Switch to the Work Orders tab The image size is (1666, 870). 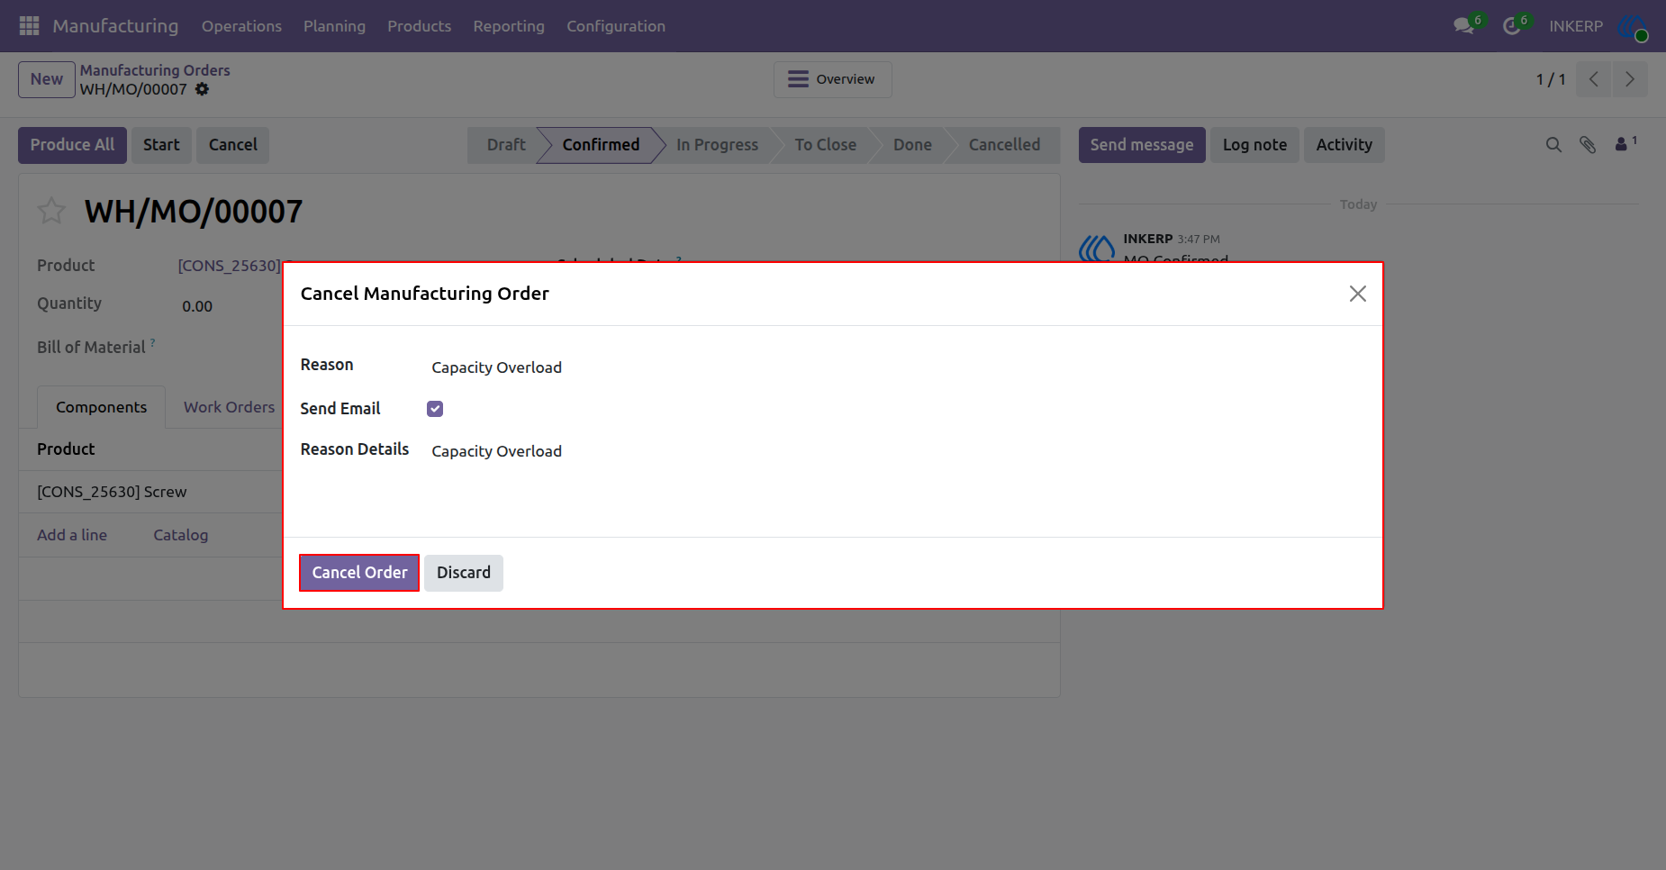229,407
